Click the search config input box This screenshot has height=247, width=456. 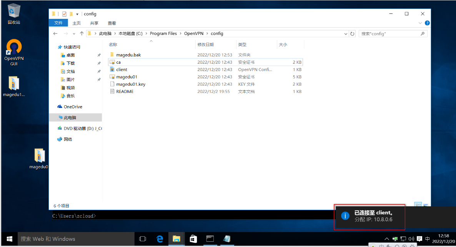point(390,34)
